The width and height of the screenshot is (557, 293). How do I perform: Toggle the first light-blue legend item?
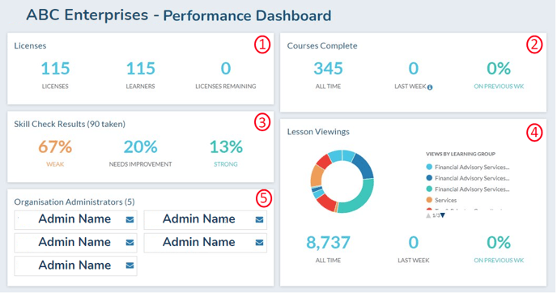click(468, 168)
